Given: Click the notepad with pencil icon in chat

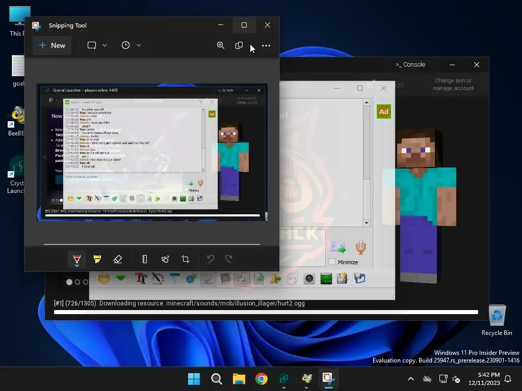Looking at the screenshot, I should click(342, 278).
